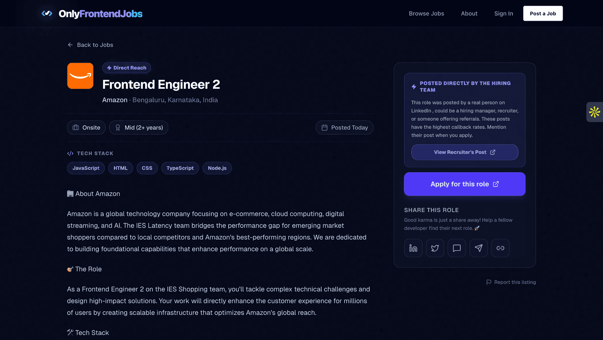Click the Direct Reach badge
This screenshot has height=340, width=603.
coord(126,67)
